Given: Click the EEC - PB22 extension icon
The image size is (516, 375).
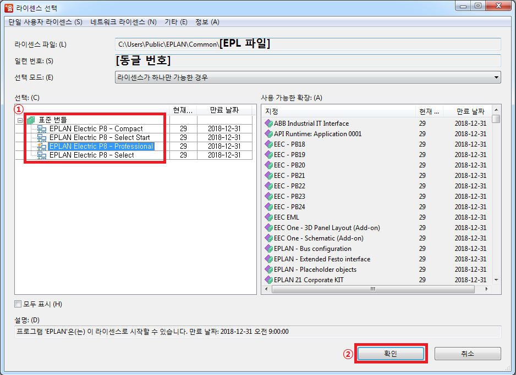Looking at the screenshot, I should [x=268, y=186].
